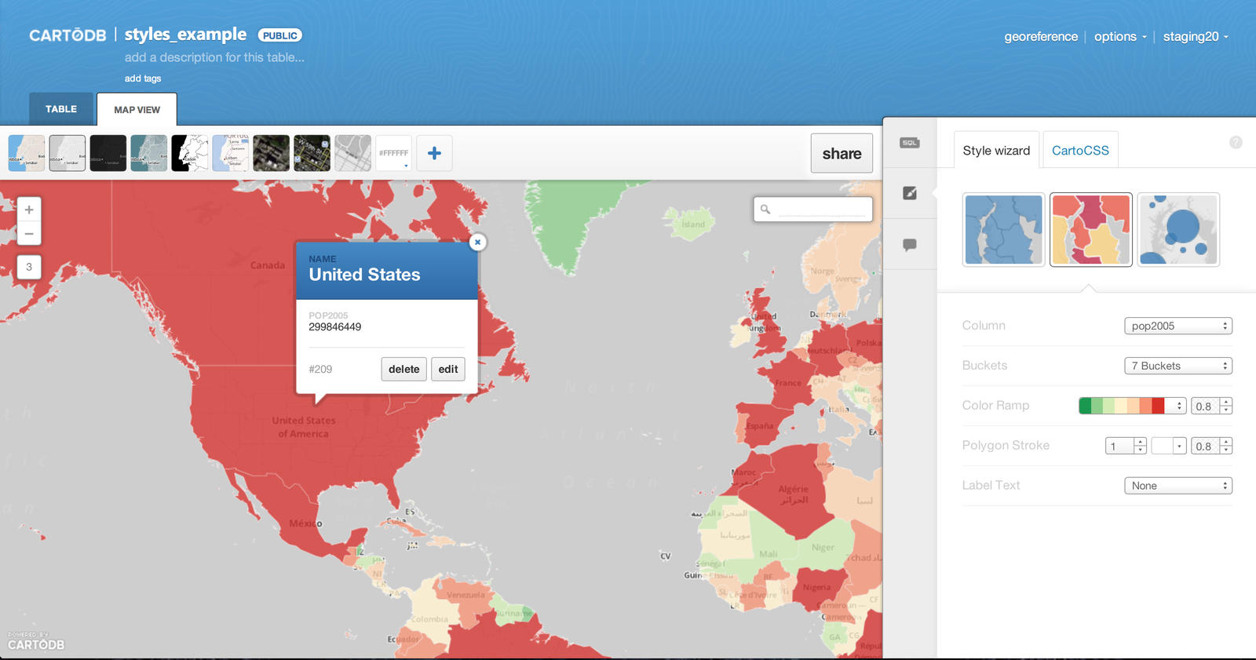Choose the black and white toner basemap
1256x660 pixels.
(x=190, y=153)
